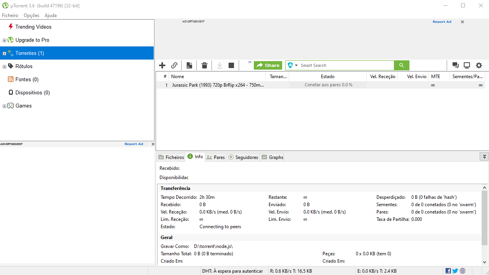Select the Jurassic Park (1993) torrent row
489x275 pixels.
[x=321, y=85]
